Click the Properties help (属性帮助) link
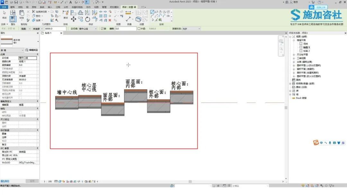 pyautogui.click(x=4, y=181)
